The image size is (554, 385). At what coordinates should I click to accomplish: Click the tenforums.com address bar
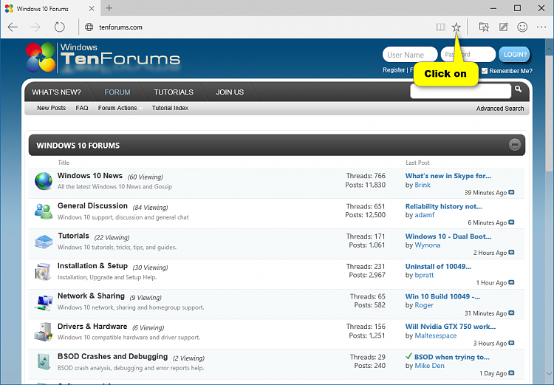pos(120,27)
